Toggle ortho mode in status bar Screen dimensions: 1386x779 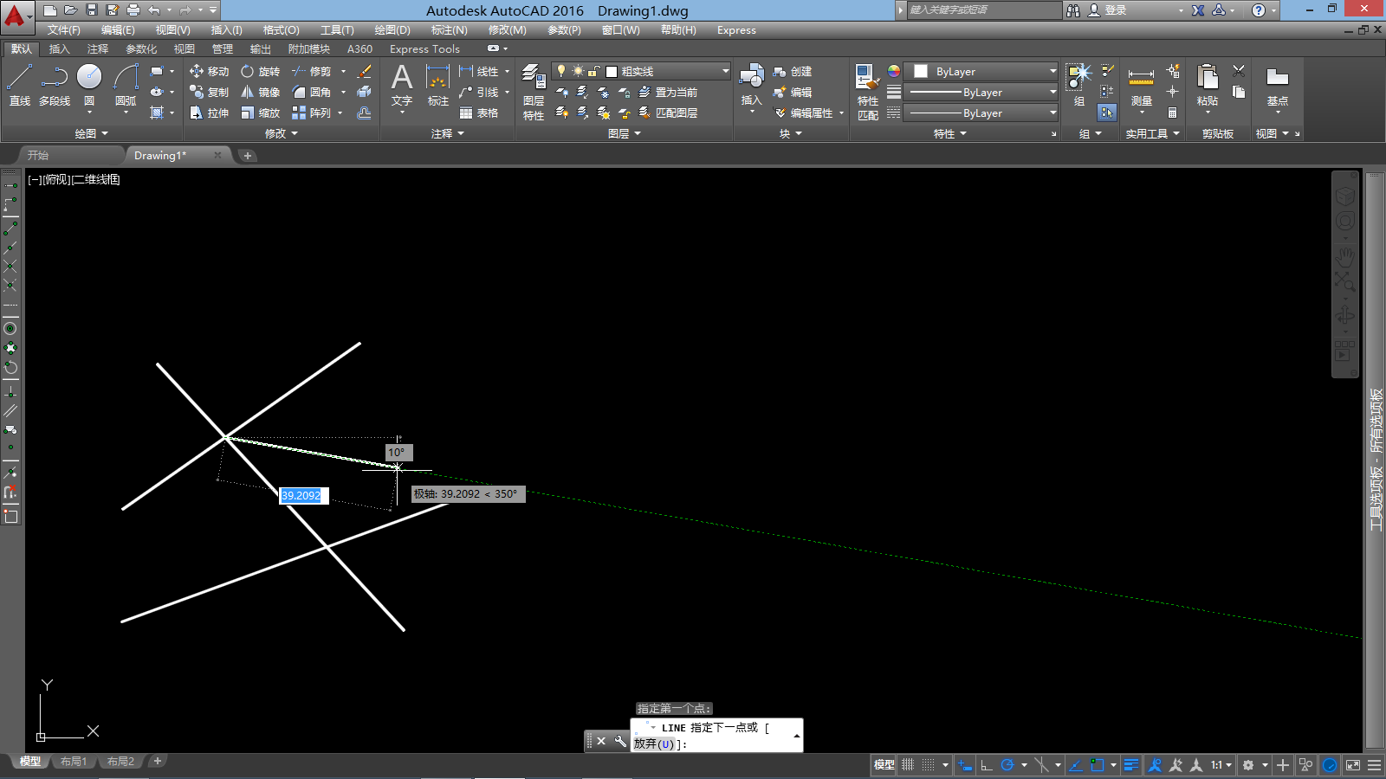(986, 765)
